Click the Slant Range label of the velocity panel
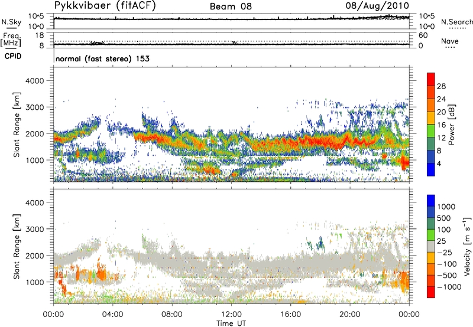 [17, 246]
